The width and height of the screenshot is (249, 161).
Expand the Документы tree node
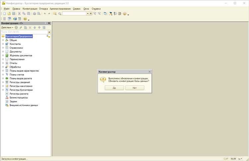(x=3, y=51)
